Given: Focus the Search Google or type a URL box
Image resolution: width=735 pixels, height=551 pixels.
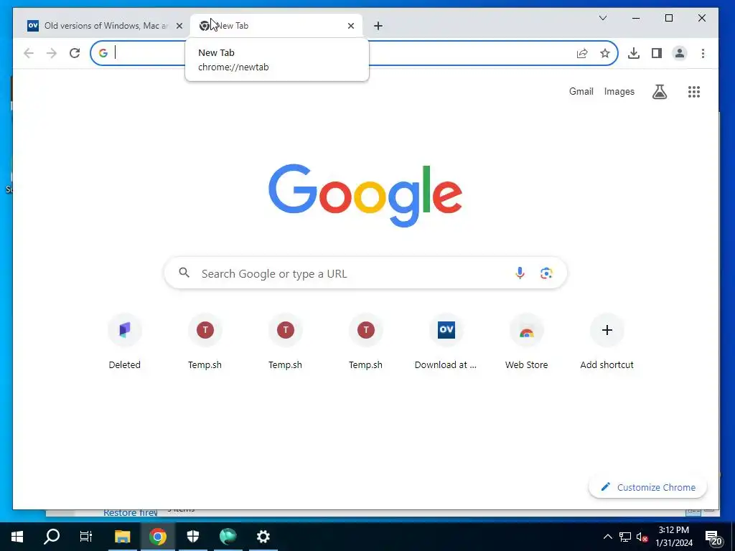Looking at the screenshot, I should coord(365,273).
